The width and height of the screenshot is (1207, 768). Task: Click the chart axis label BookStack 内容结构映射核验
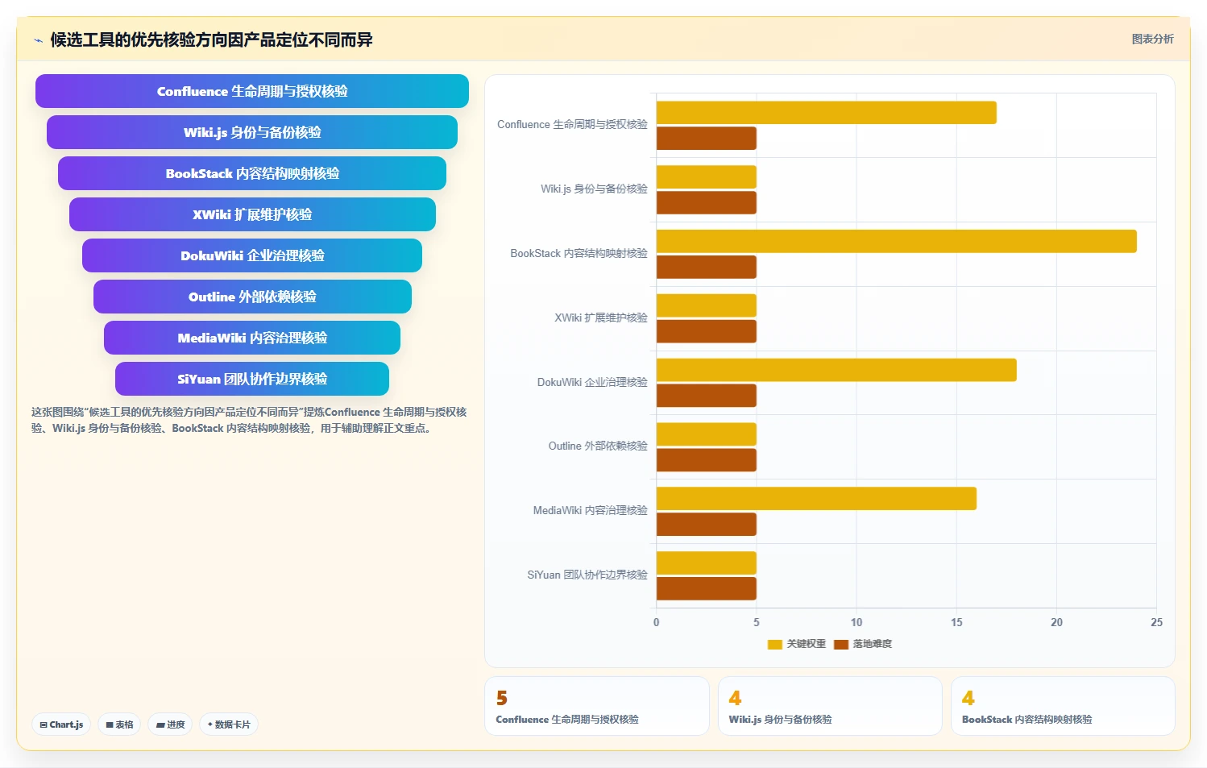[579, 254]
